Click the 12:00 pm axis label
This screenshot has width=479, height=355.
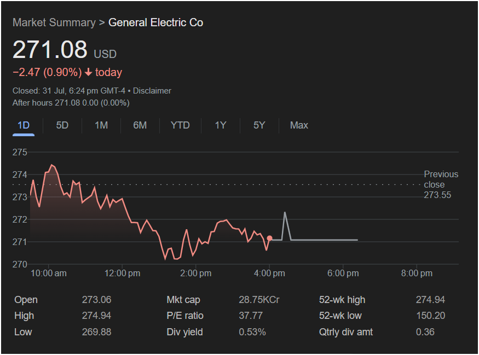pos(123,273)
